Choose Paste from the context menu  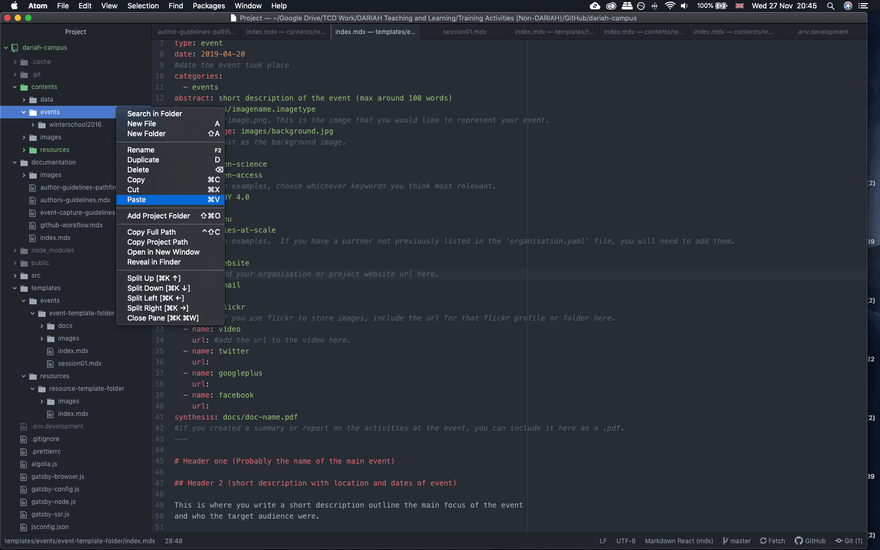(x=137, y=200)
